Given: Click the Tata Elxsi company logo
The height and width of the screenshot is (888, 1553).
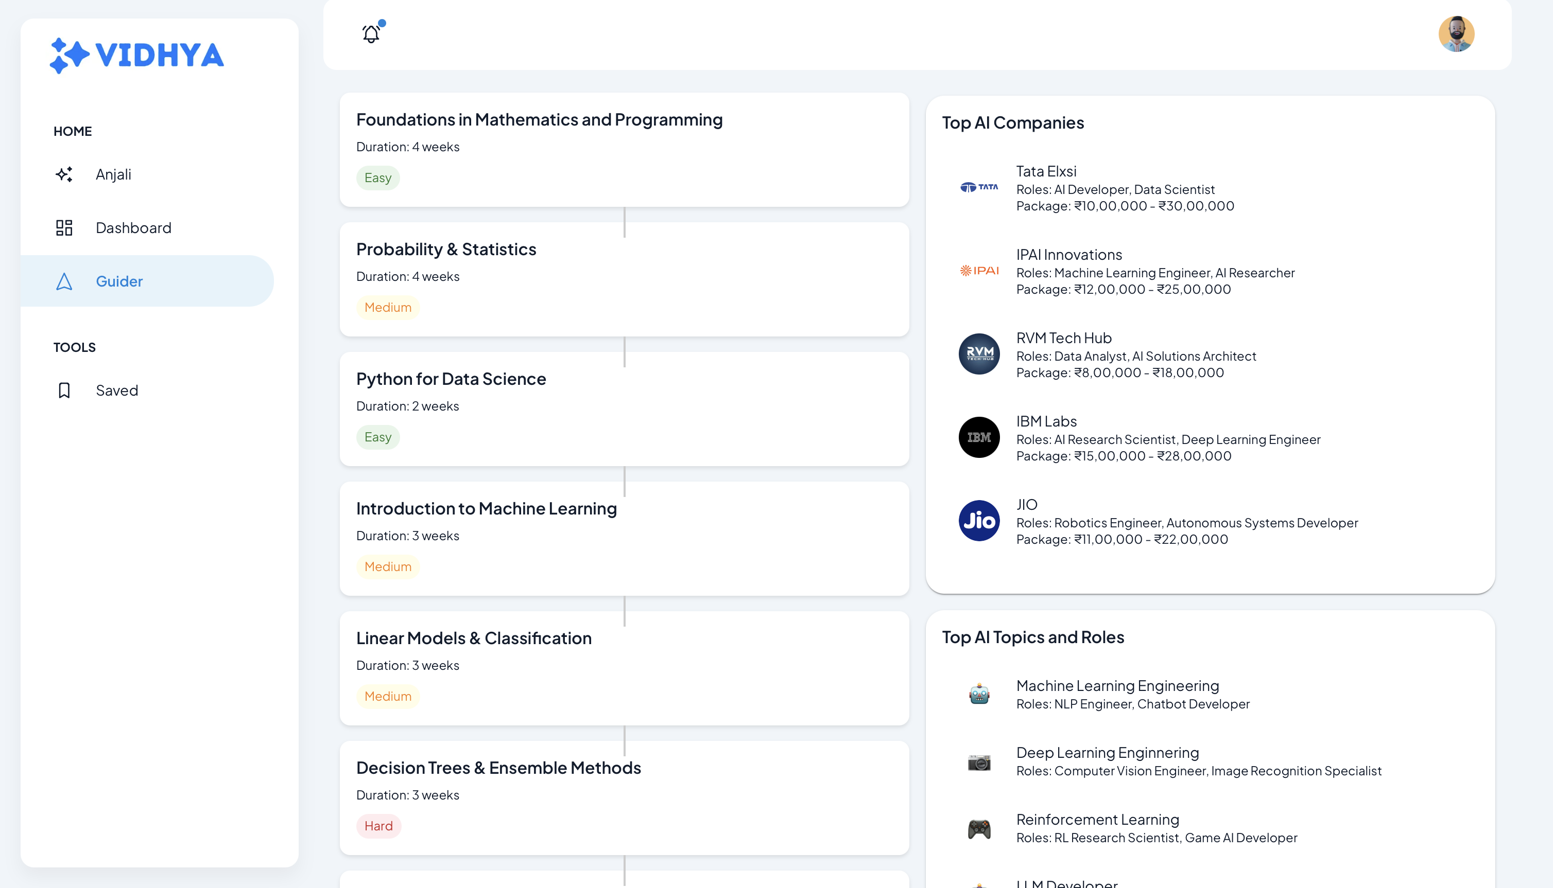Looking at the screenshot, I should tap(979, 187).
